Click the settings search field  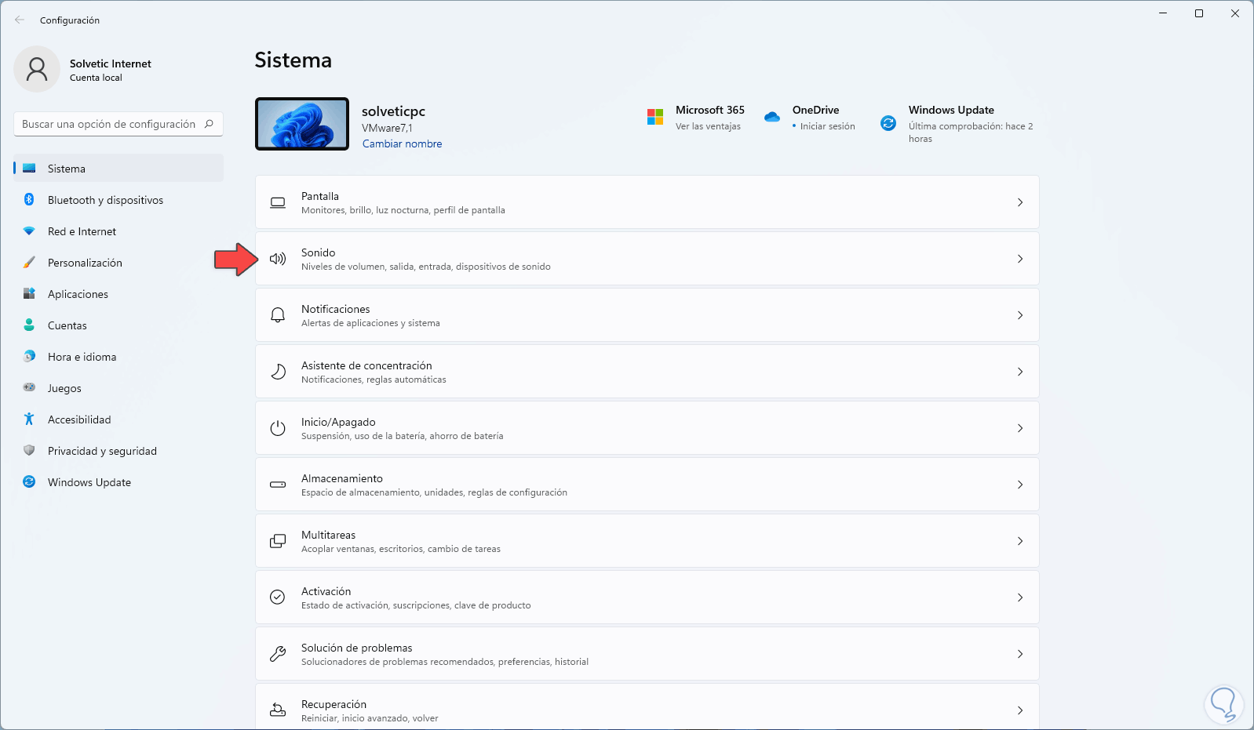click(x=110, y=124)
